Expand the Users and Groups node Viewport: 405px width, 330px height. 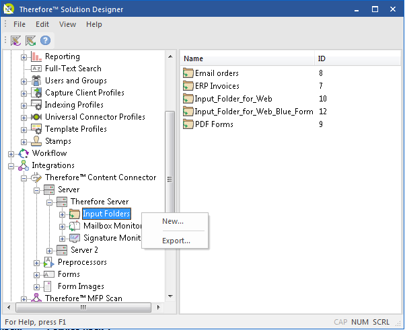24,81
